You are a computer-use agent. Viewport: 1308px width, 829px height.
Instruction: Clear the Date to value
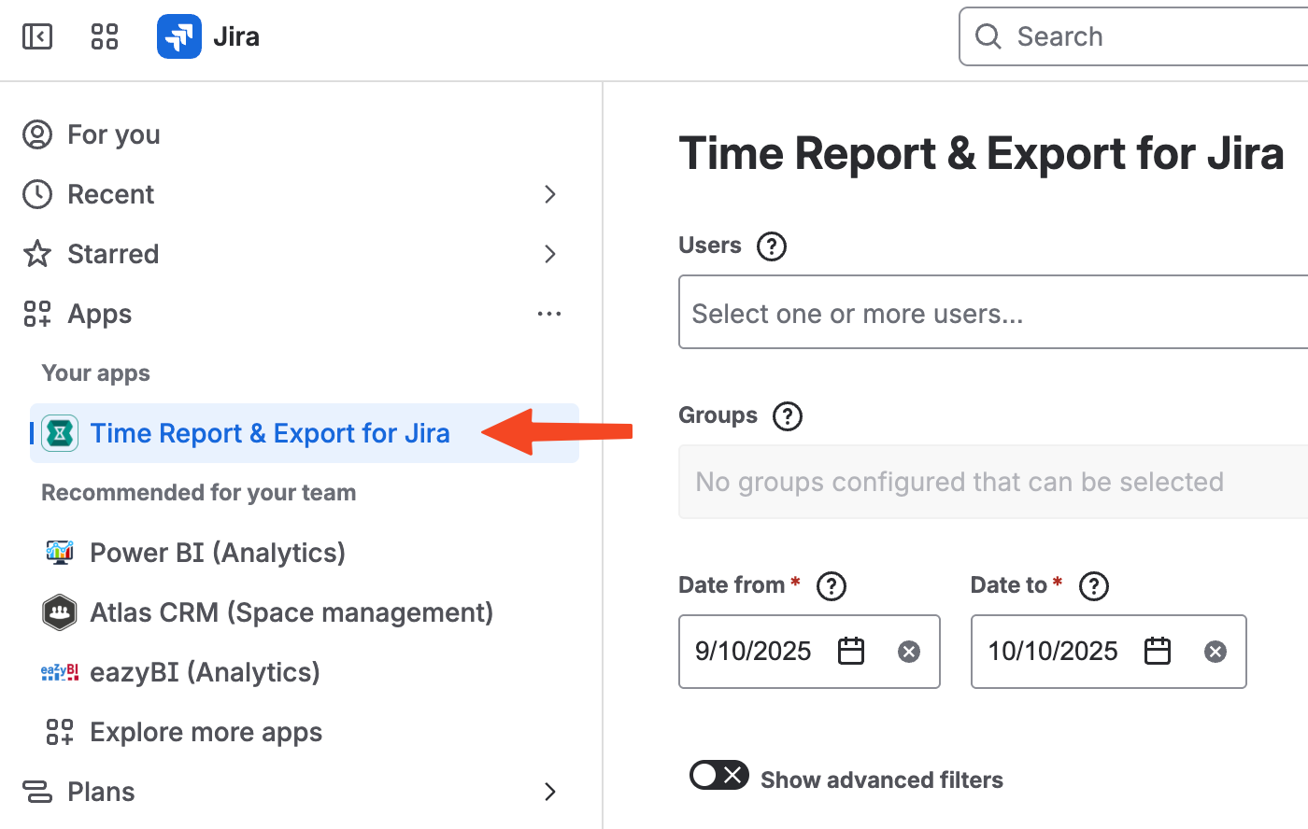1215,652
